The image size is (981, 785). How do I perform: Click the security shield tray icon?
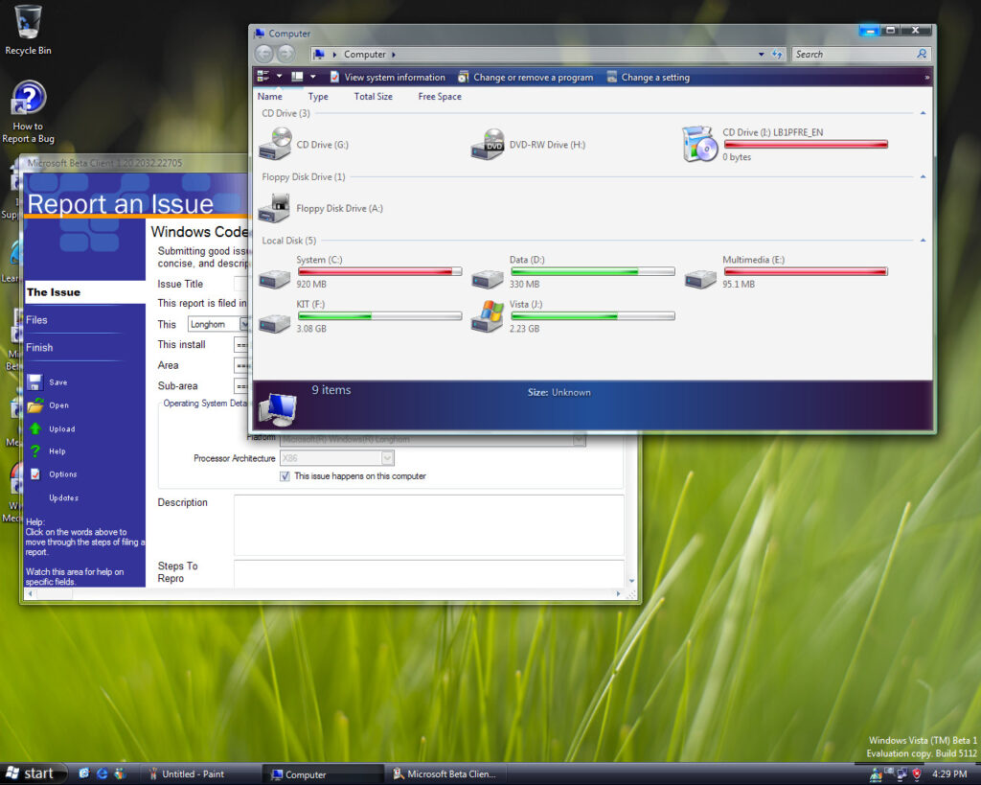[917, 774]
